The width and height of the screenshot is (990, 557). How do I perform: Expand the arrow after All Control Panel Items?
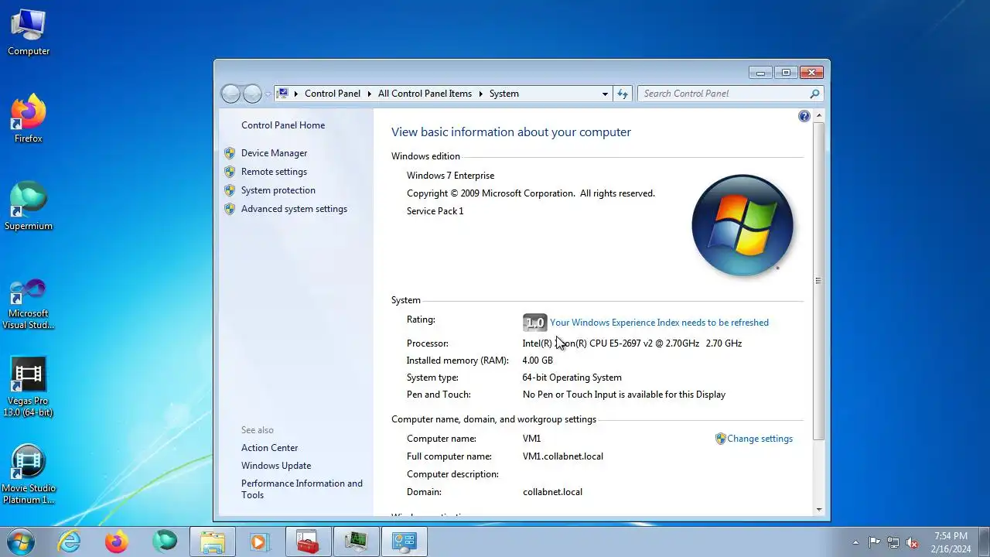[480, 94]
